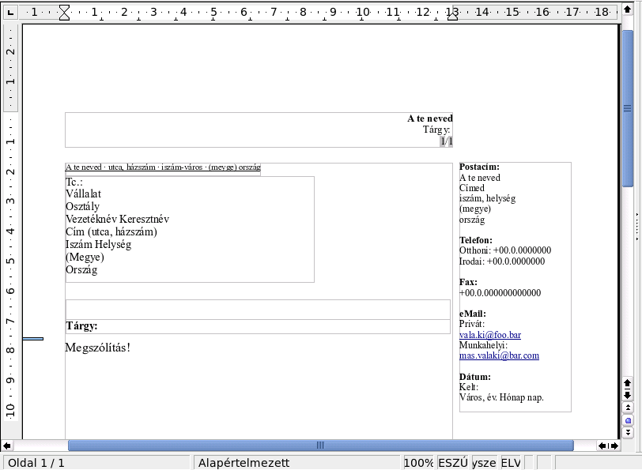Image resolution: width=642 pixels, height=470 pixels.
Task: Toggle the ESZÚ insert mode in the status bar
Action: (453, 463)
